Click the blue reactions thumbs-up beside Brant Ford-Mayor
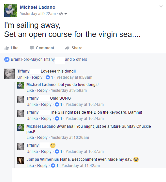 7,59
